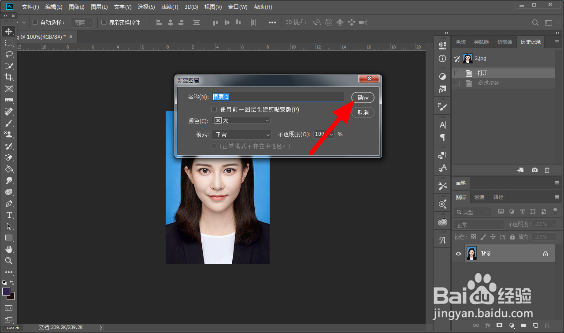
Task: Open layer filter type (类型) dropdown
Action: click(472, 212)
